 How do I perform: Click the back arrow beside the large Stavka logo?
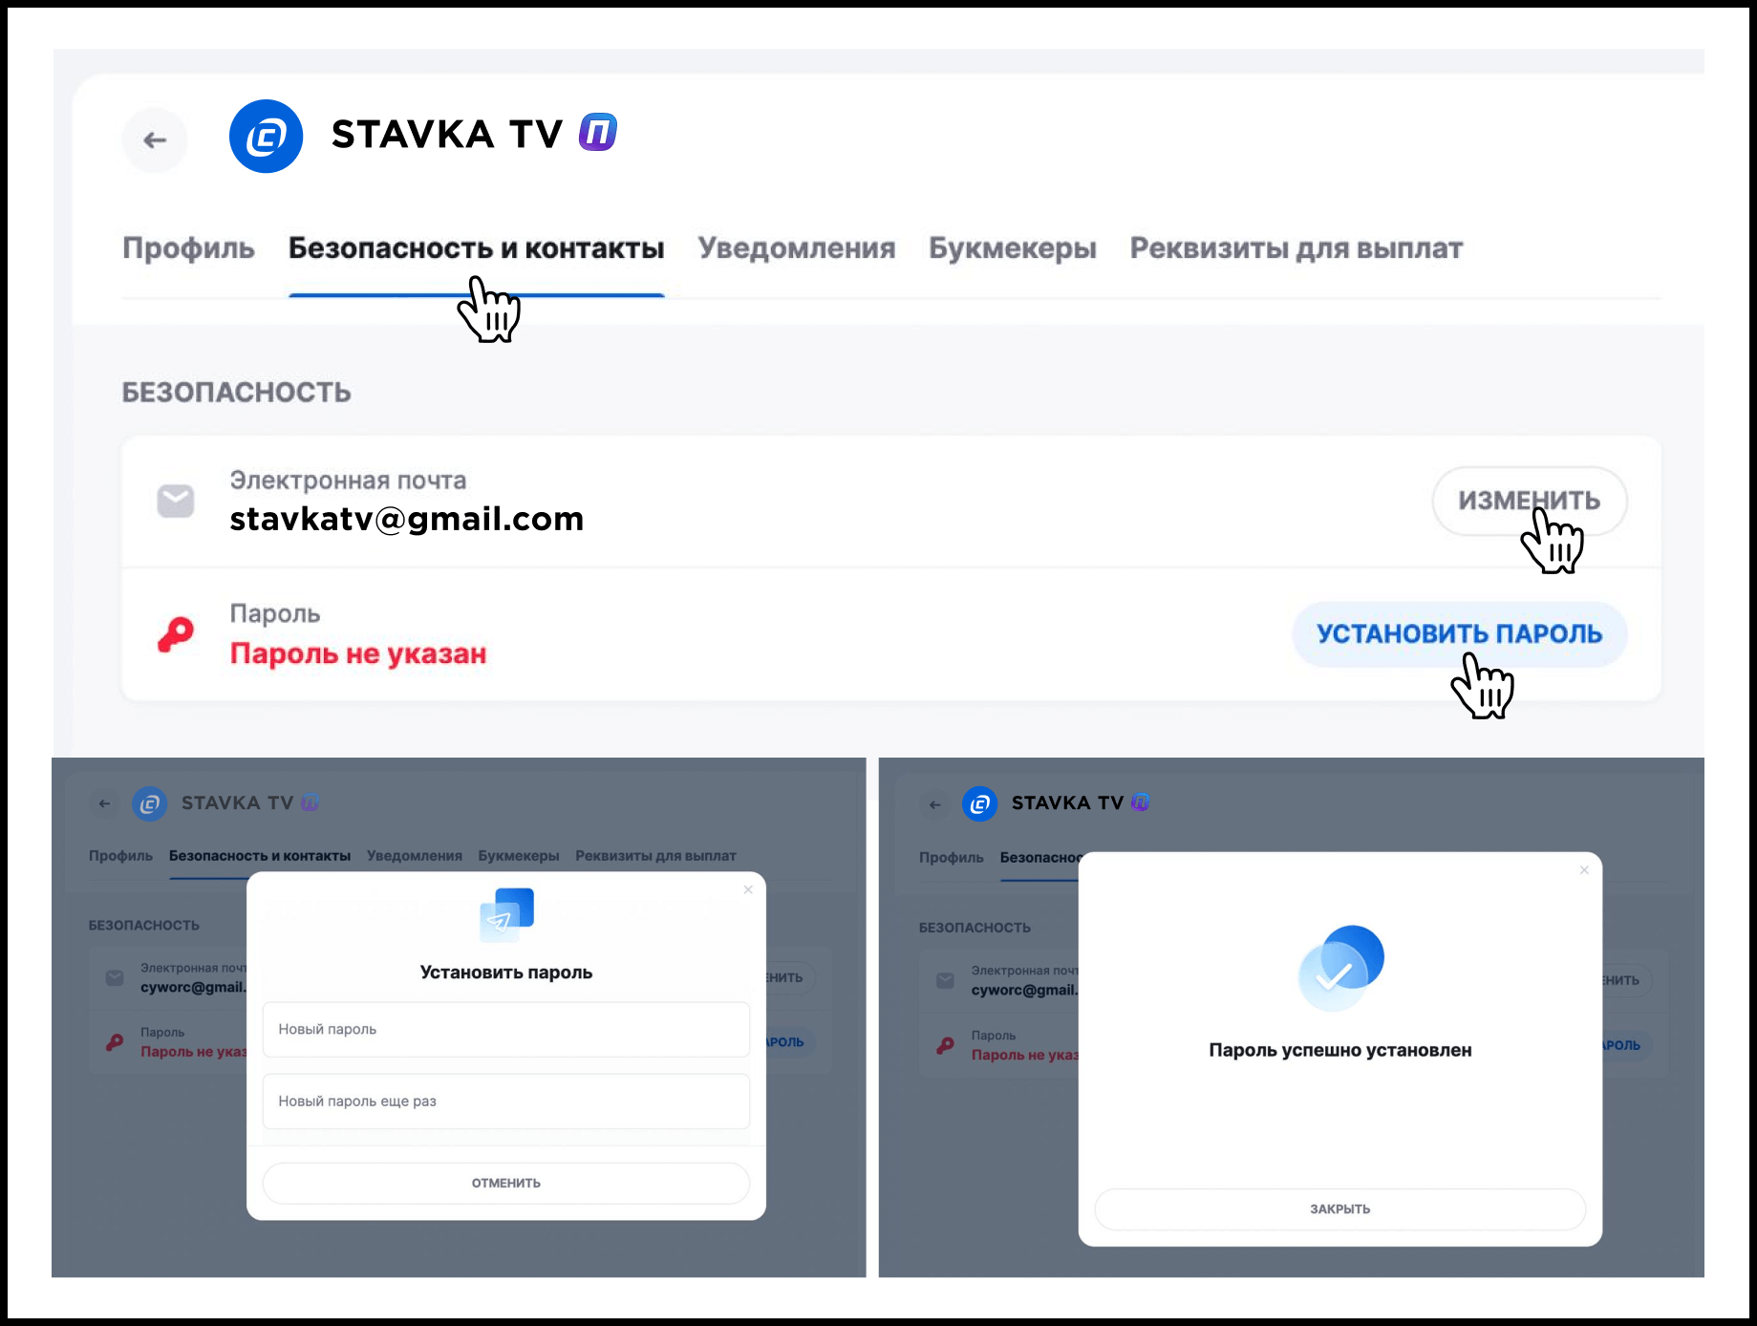(x=155, y=140)
